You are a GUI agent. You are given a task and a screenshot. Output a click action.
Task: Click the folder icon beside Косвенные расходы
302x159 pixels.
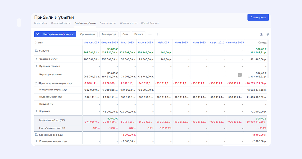coord(37,135)
